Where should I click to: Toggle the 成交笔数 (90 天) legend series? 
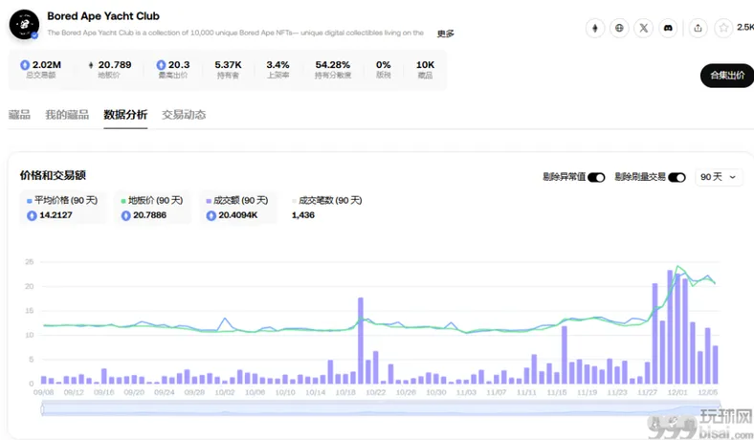[327, 208]
